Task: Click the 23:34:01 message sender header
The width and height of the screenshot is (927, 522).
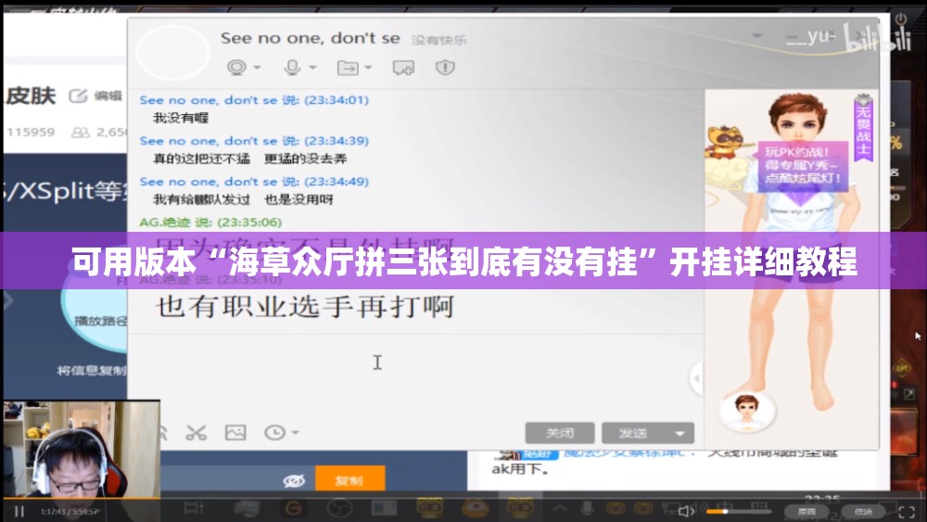Action: [x=254, y=100]
